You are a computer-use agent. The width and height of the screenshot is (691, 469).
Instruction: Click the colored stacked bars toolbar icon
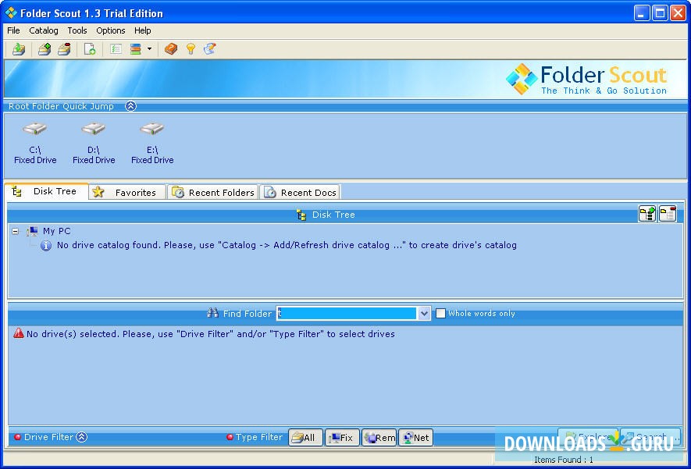(x=136, y=49)
